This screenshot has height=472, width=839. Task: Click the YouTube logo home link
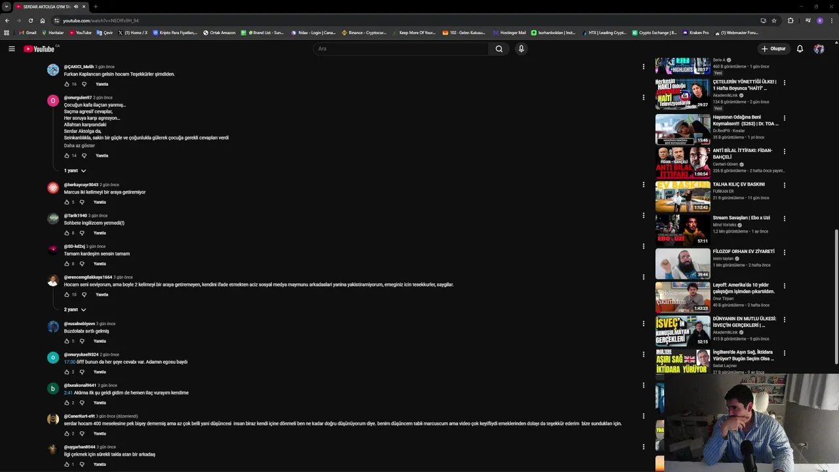(41, 49)
